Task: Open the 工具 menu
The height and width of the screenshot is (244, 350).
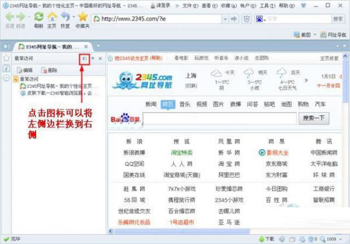Action: (x=267, y=6)
